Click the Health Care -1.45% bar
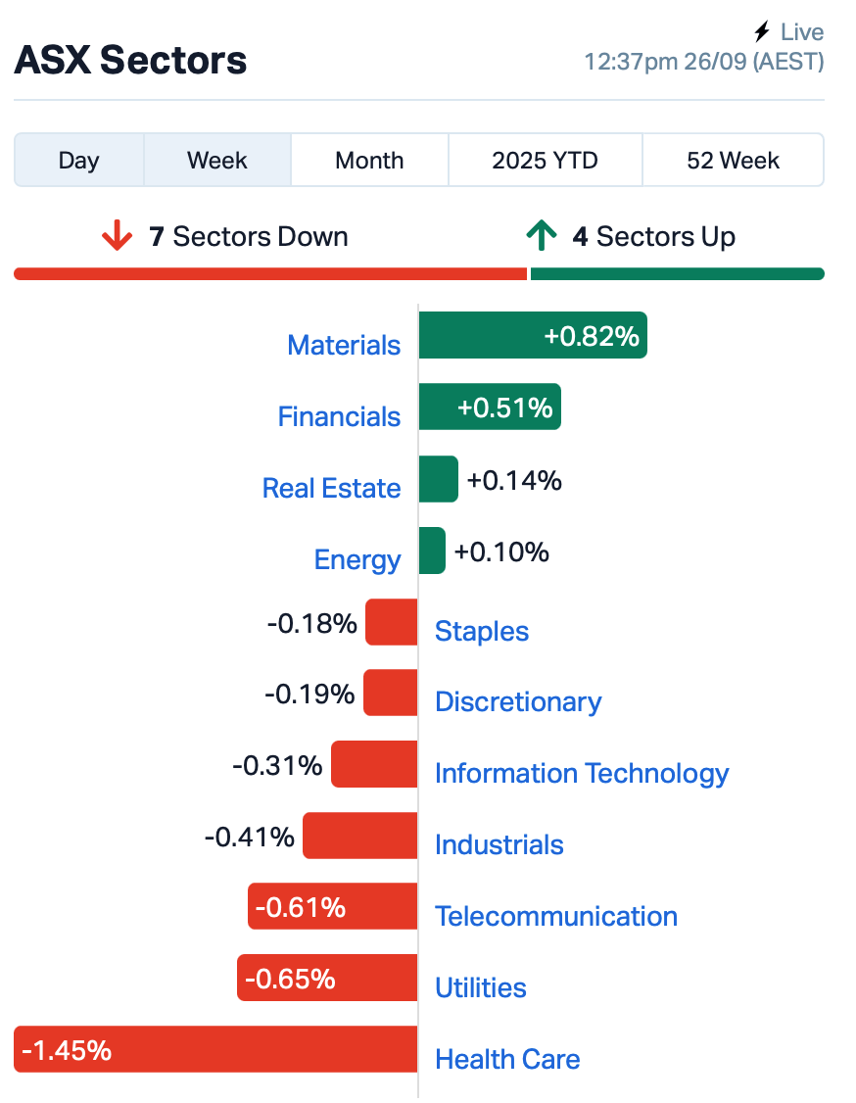 pos(215,1049)
